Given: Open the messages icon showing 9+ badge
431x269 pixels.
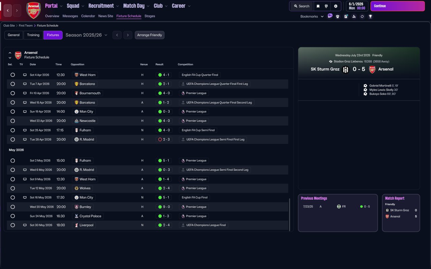Looking at the screenshot, I should [x=330, y=16].
